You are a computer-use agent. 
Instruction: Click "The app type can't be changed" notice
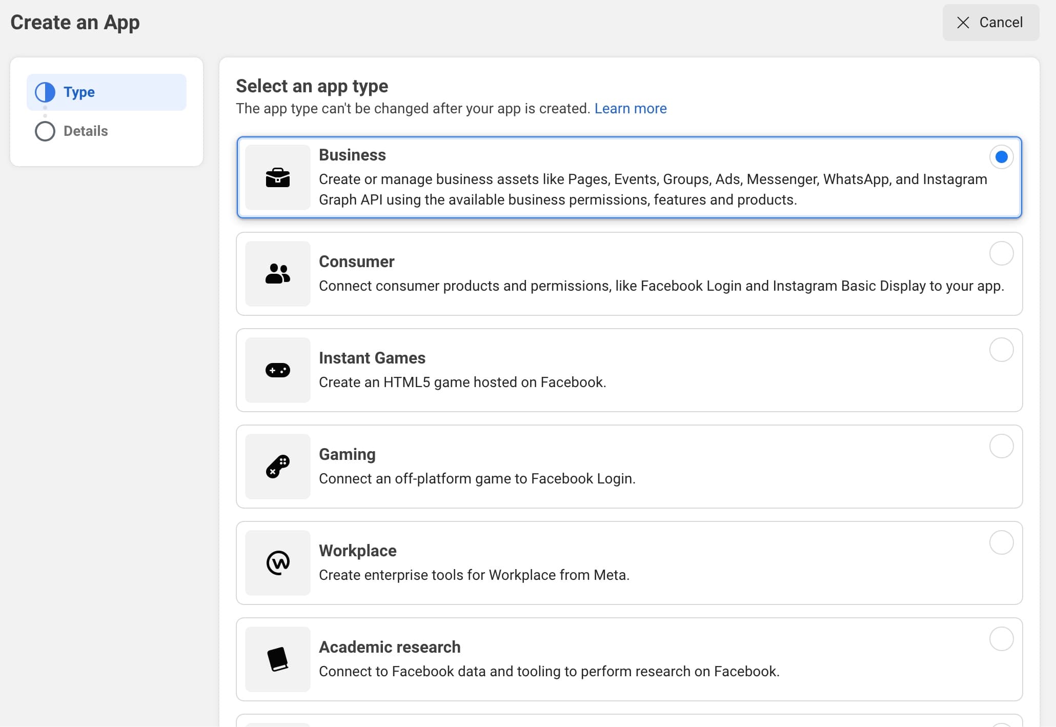point(413,109)
